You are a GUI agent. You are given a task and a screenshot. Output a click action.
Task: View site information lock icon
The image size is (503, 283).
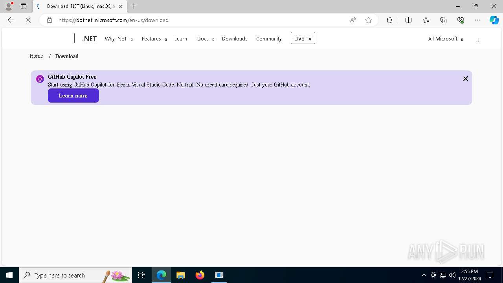tap(50, 20)
